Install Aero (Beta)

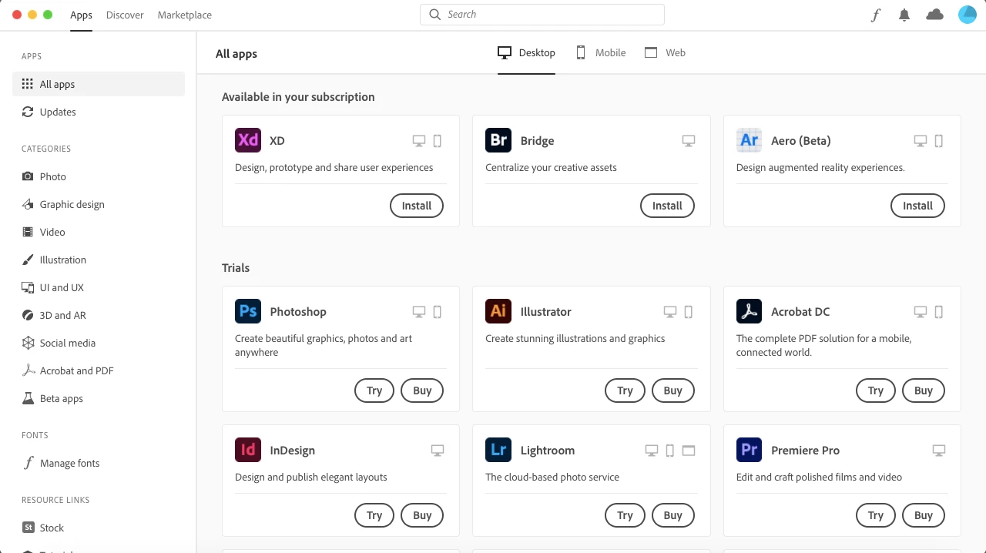[917, 206]
